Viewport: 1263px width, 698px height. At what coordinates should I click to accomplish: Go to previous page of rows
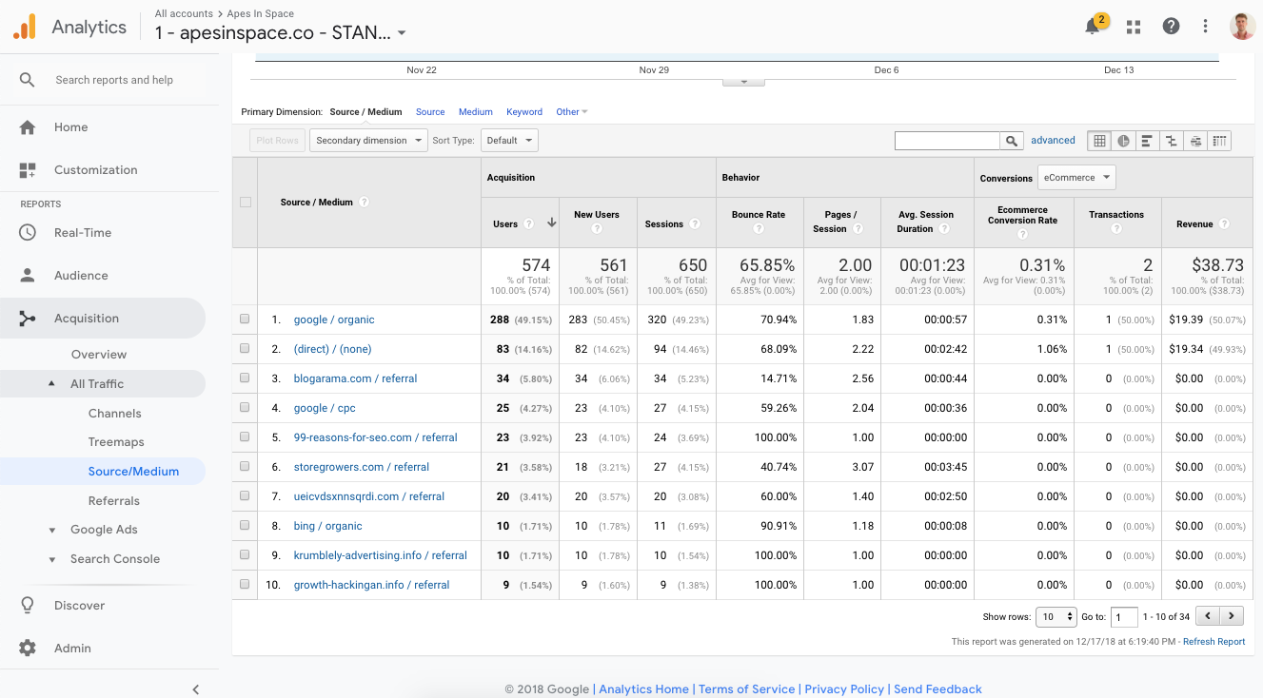click(1207, 616)
